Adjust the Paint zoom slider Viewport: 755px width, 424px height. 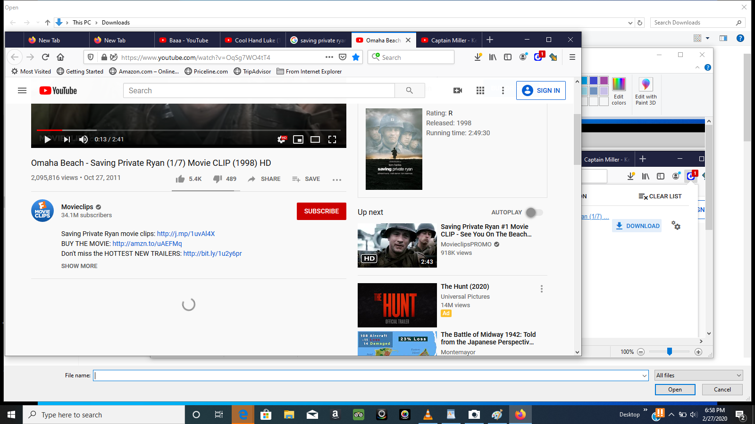pyautogui.click(x=670, y=351)
